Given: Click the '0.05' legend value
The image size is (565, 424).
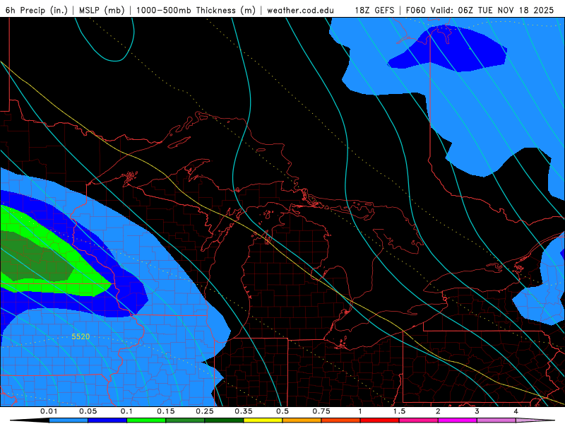Looking at the screenshot, I should (88, 411).
